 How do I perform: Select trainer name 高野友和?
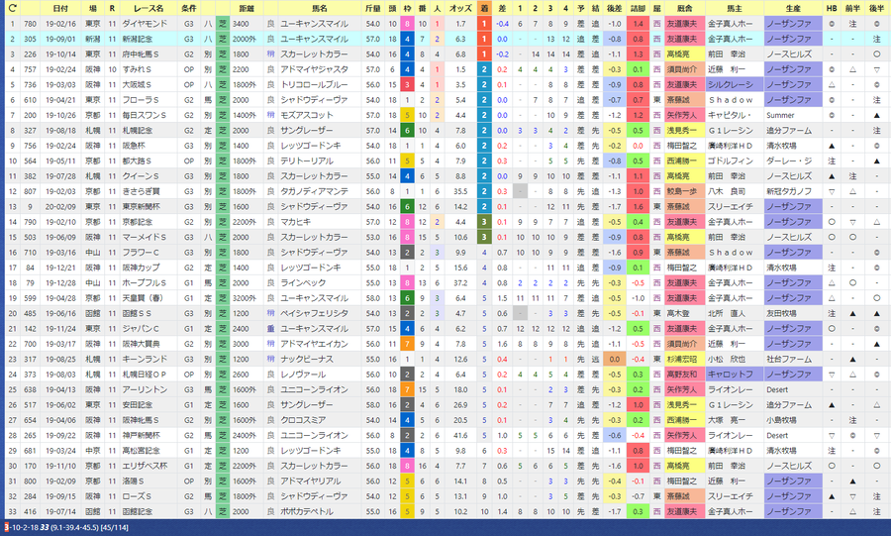point(682,374)
